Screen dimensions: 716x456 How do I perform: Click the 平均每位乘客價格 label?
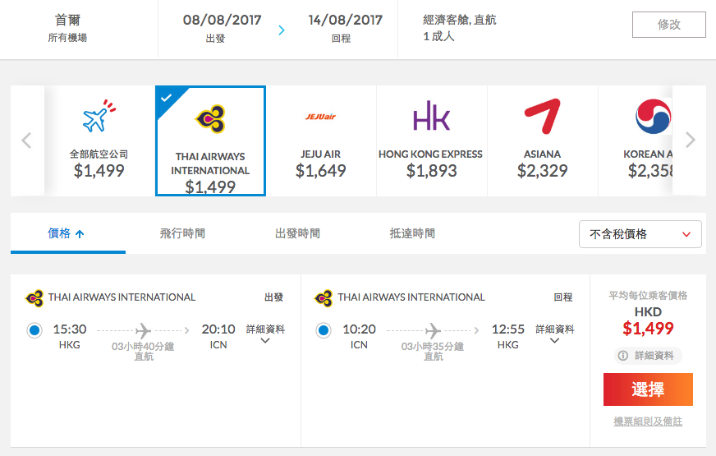tap(648, 296)
